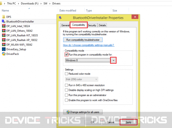Viewport: 172px width, 128px height.
Task: Sort files by Name column header
Action: [6, 11]
